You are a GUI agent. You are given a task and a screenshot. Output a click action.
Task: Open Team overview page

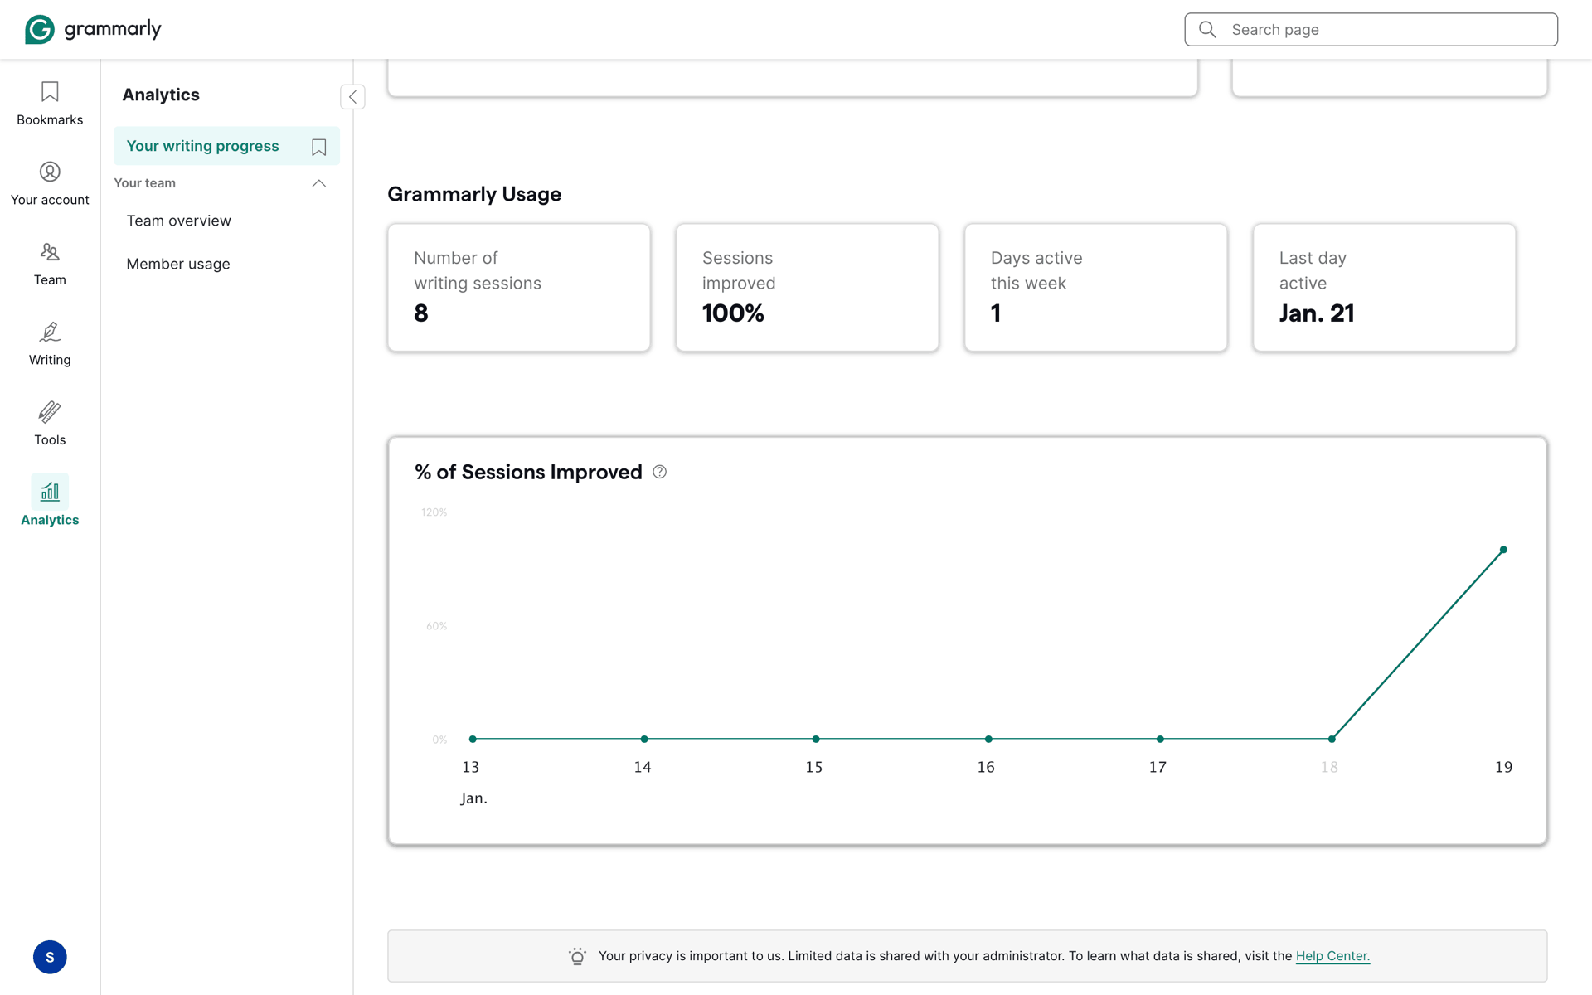pyautogui.click(x=179, y=221)
